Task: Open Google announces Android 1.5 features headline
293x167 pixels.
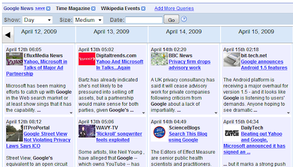Action: (264, 65)
